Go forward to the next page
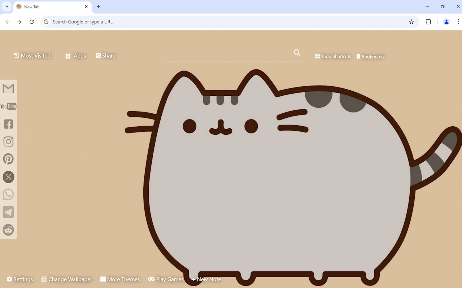This screenshot has height=288, width=462. point(19,22)
